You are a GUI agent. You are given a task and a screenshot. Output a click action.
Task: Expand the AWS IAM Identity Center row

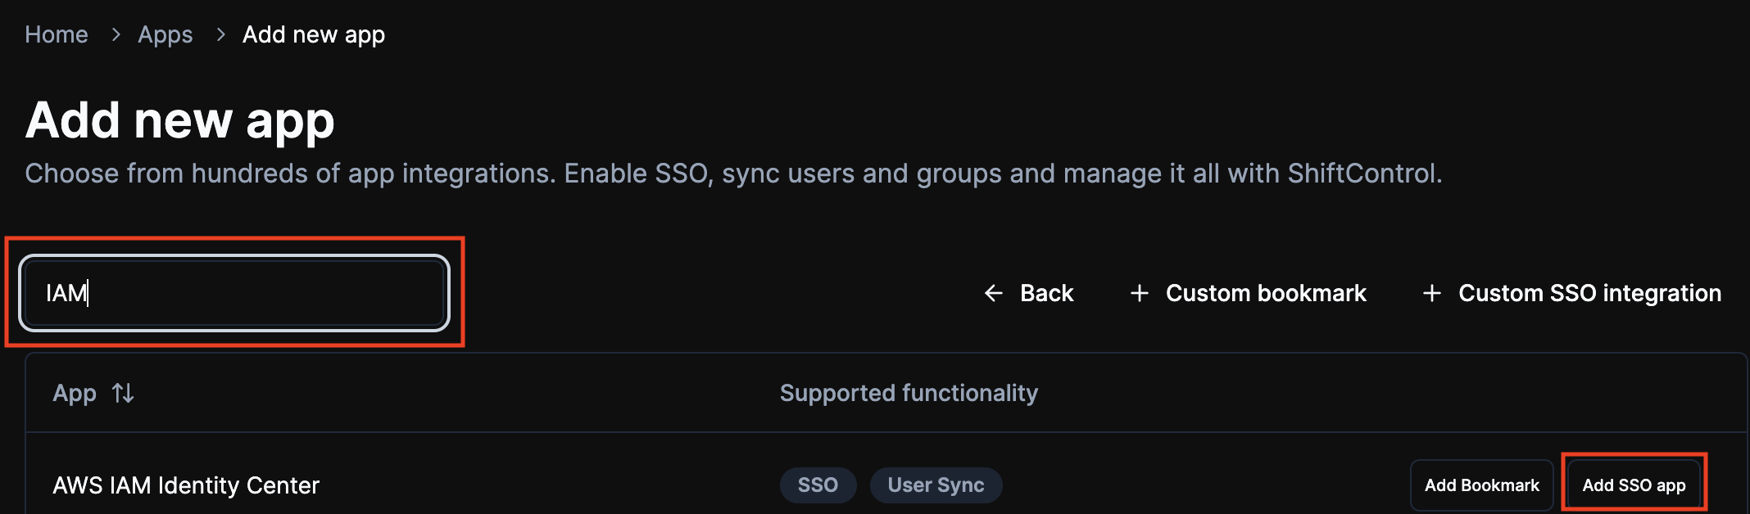click(x=187, y=485)
